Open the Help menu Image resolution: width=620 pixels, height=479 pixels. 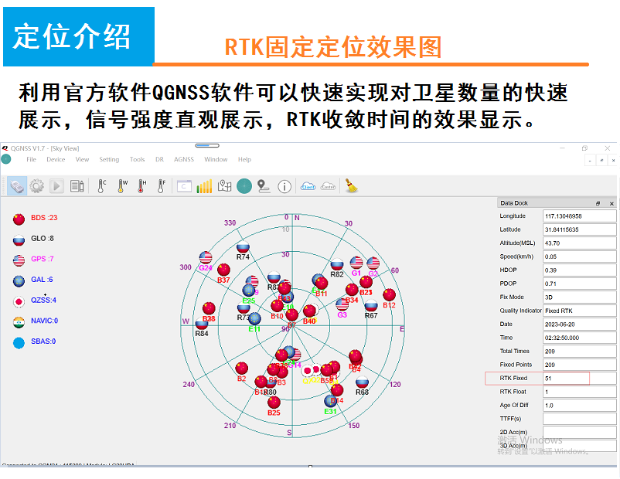click(x=244, y=159)
